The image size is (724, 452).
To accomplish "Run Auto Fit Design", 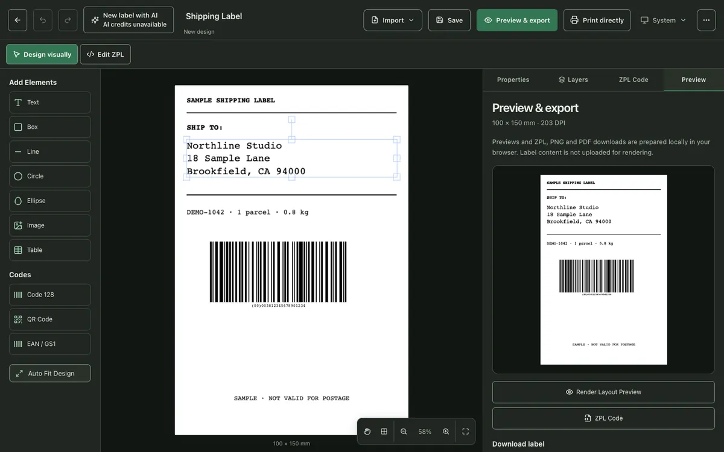I will click(50, 373).
